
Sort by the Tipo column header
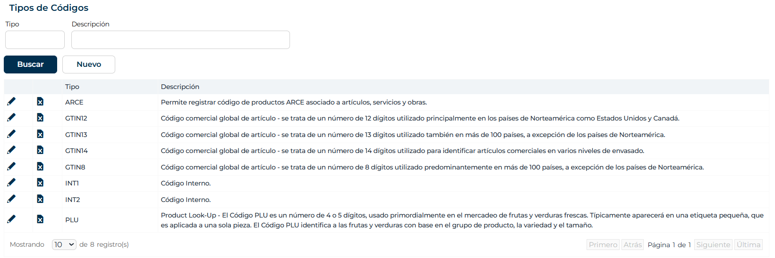72,87
